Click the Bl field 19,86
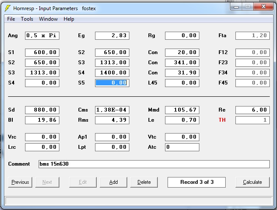Screen dimensions: 277x210 point(42,120)
